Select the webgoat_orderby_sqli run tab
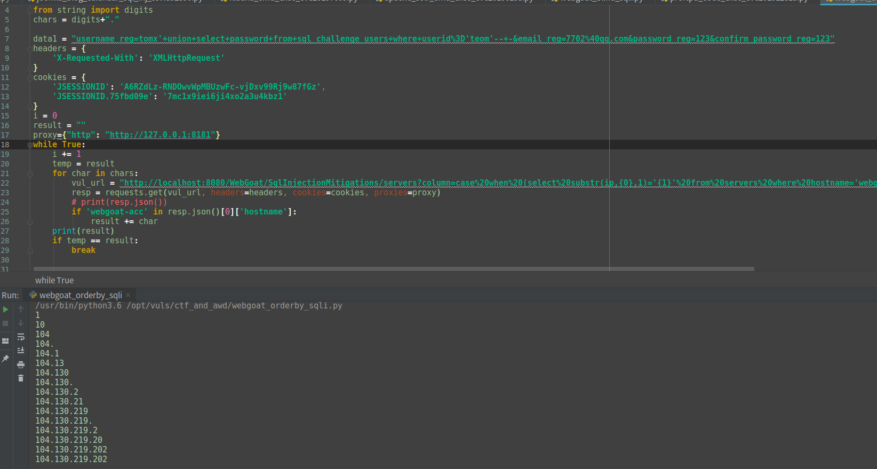This screenshot has width=877, height=469. point(80,295)
